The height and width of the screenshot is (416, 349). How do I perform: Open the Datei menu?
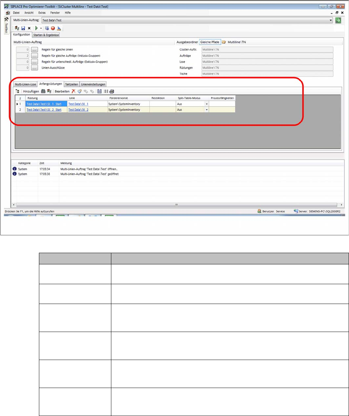16,13
